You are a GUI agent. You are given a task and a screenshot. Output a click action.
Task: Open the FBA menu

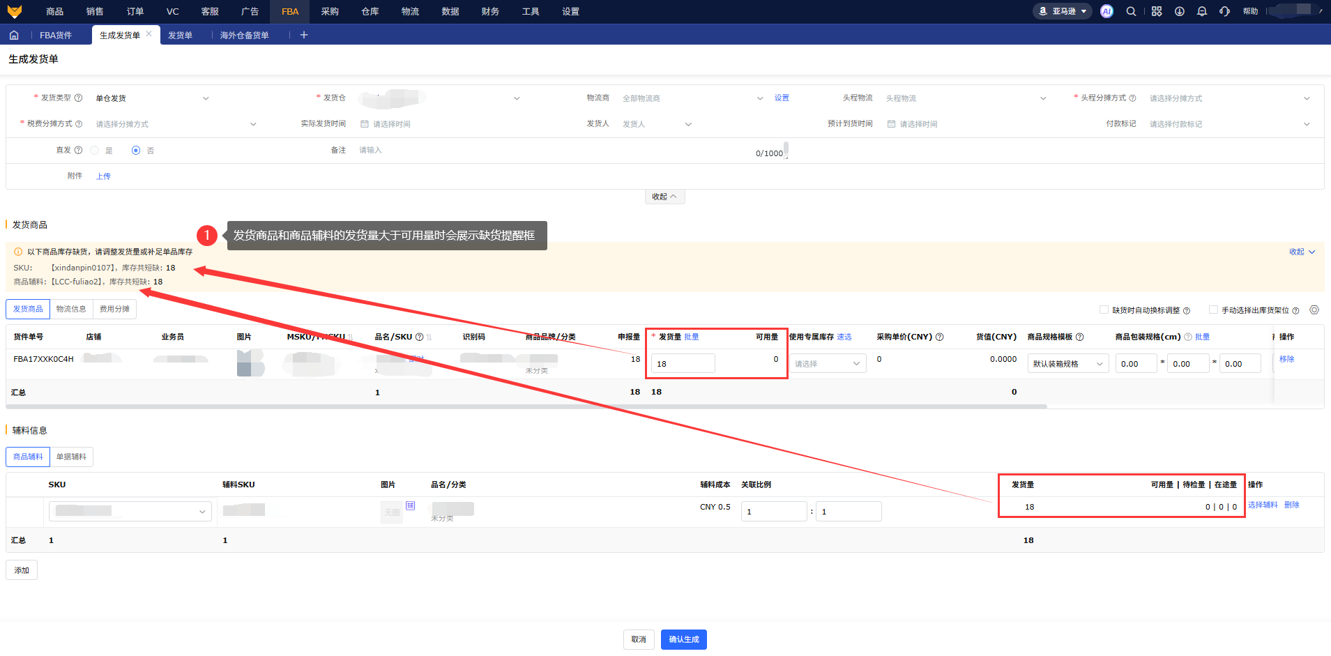[x=290, y=12]
